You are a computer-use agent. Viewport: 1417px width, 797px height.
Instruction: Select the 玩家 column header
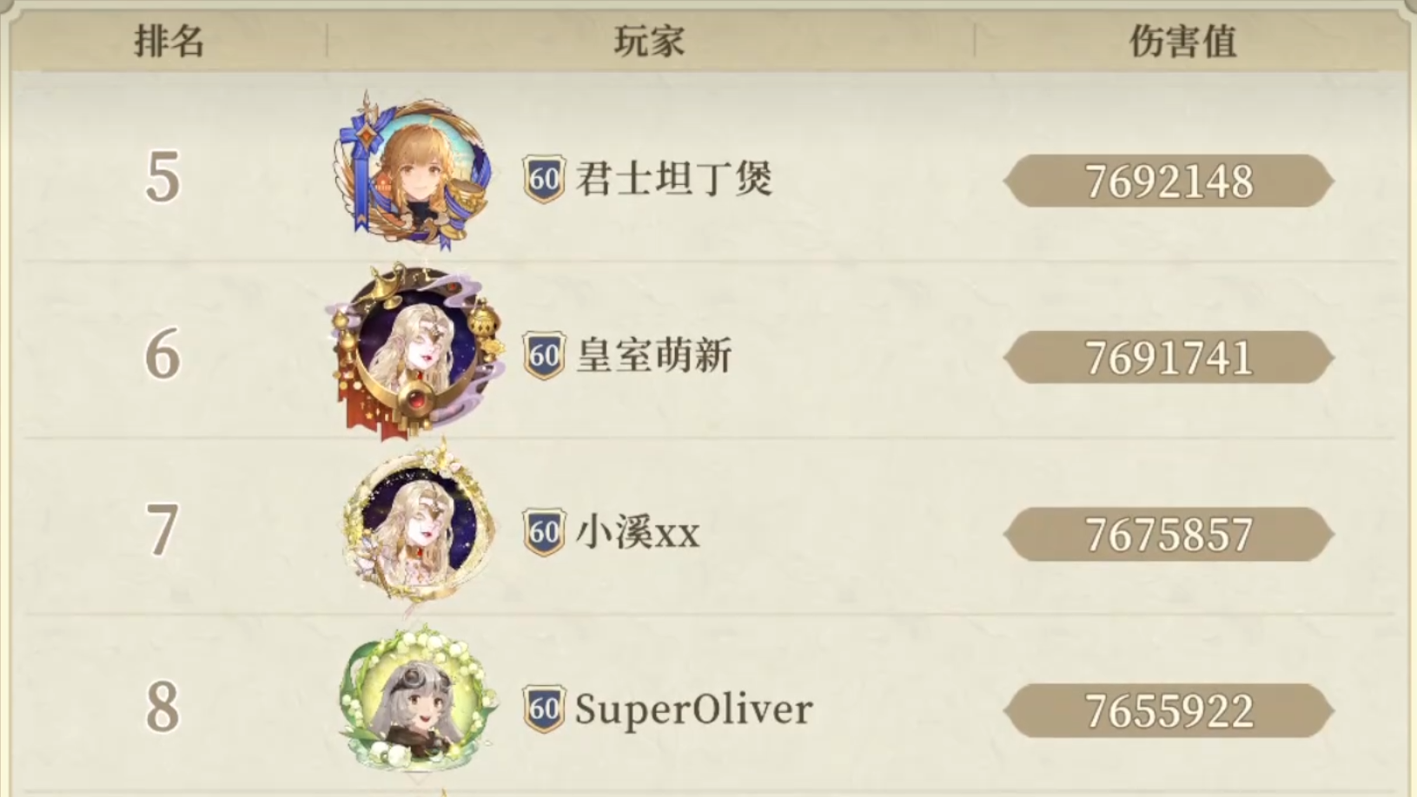pos(650,41)
